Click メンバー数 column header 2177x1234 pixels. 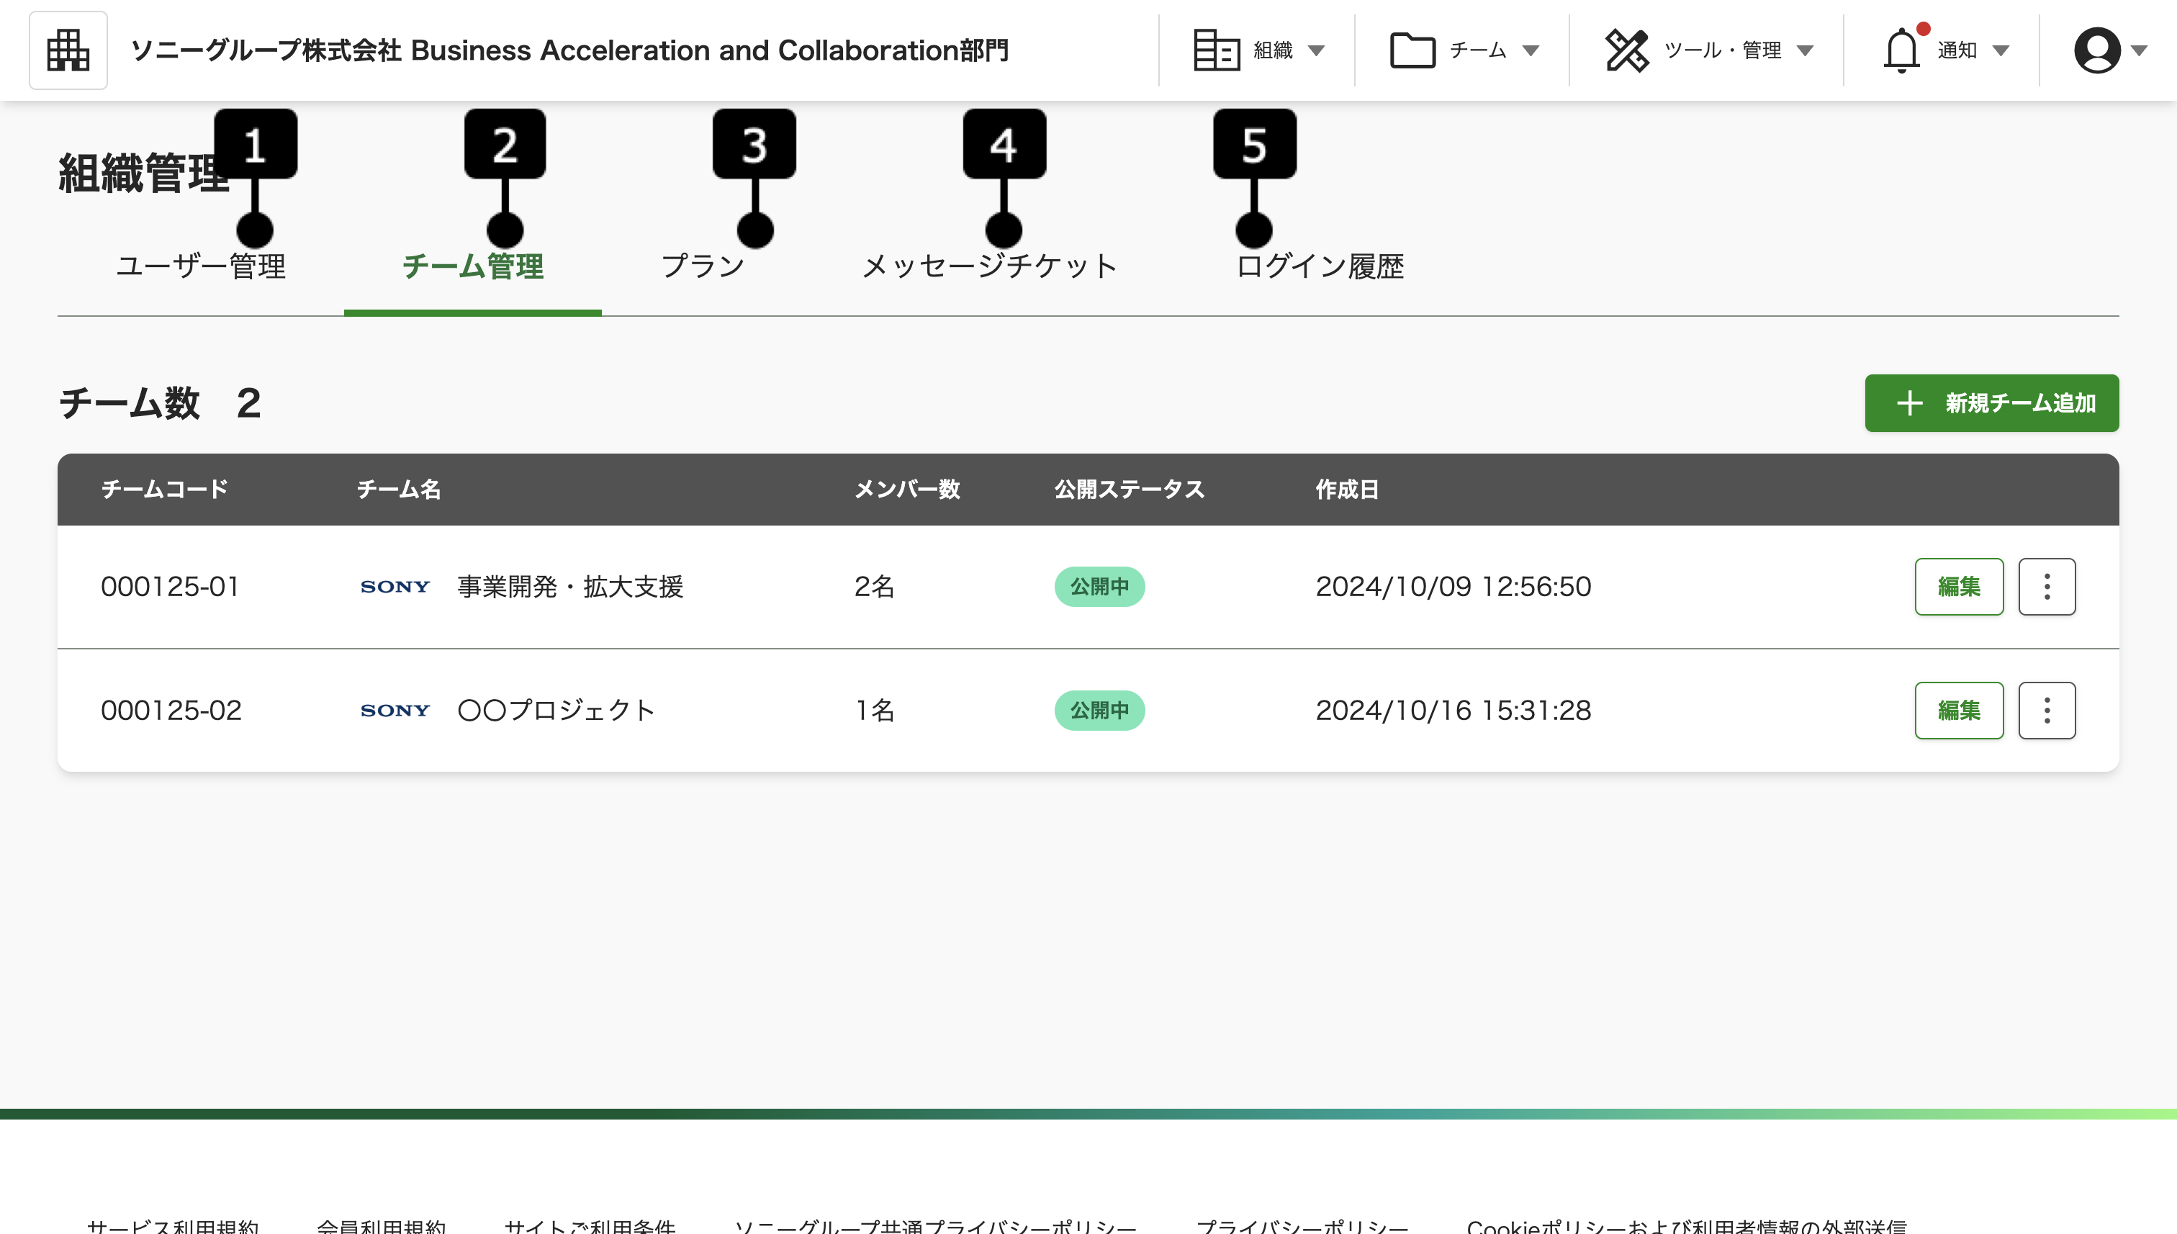click(907, 489)
